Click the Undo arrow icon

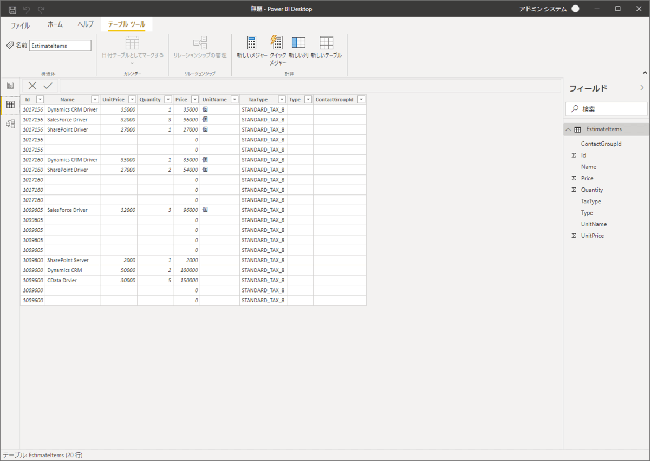[27, 9]
